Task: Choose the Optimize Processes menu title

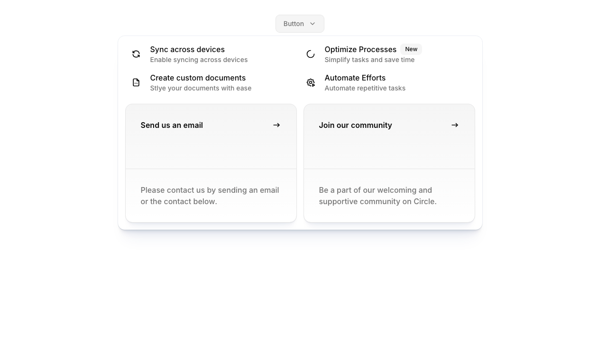Action: [360, 49]
